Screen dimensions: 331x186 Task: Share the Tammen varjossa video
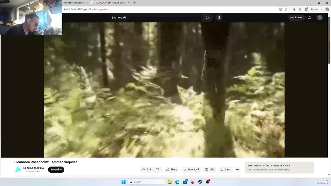point(171,170)
